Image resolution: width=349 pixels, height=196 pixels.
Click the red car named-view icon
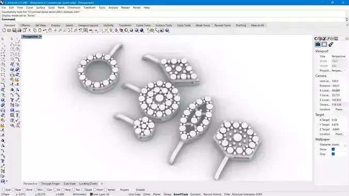point(91,30)
